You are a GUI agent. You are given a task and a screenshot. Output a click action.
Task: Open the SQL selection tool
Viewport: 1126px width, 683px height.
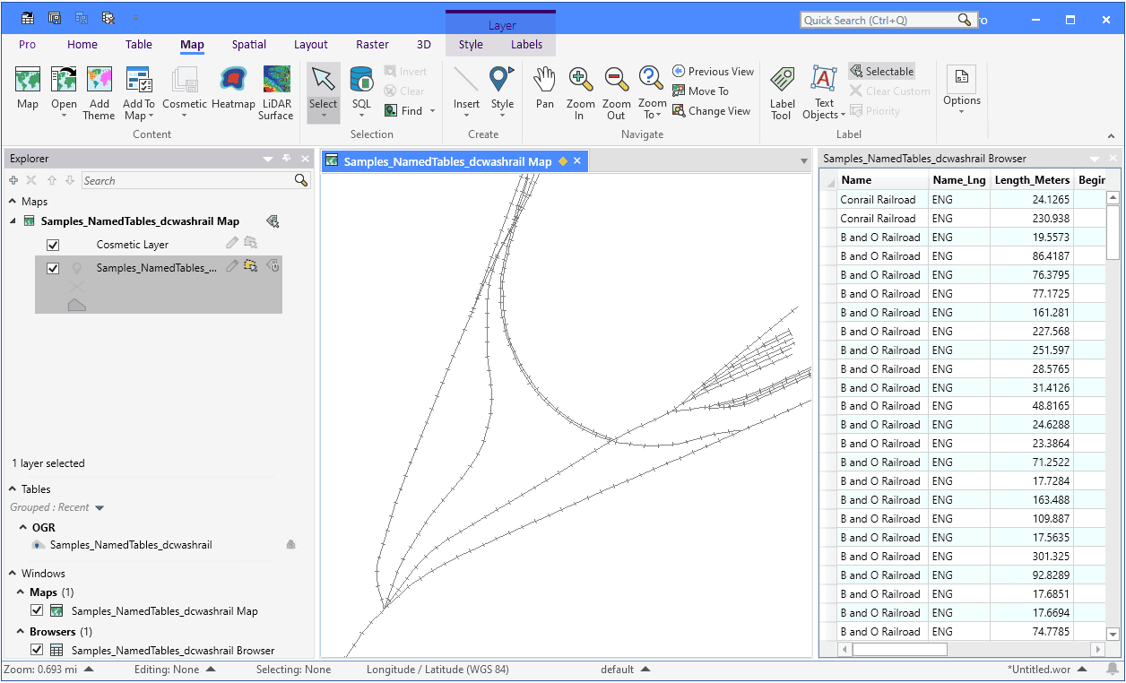click(361, 91)
